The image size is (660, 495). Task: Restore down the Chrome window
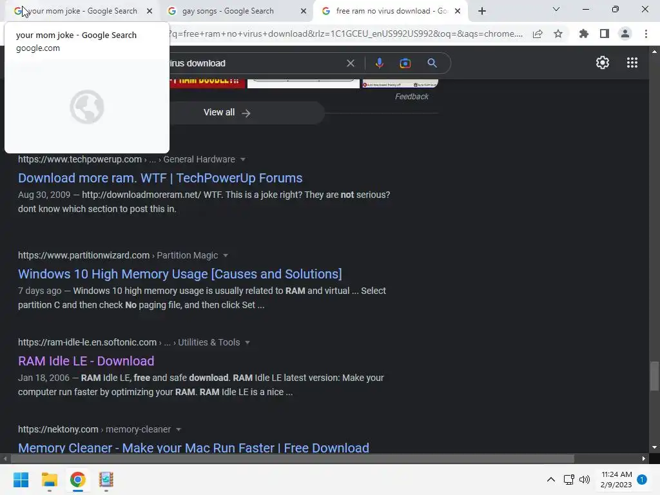pyautogui.click(x=616, y=9)
